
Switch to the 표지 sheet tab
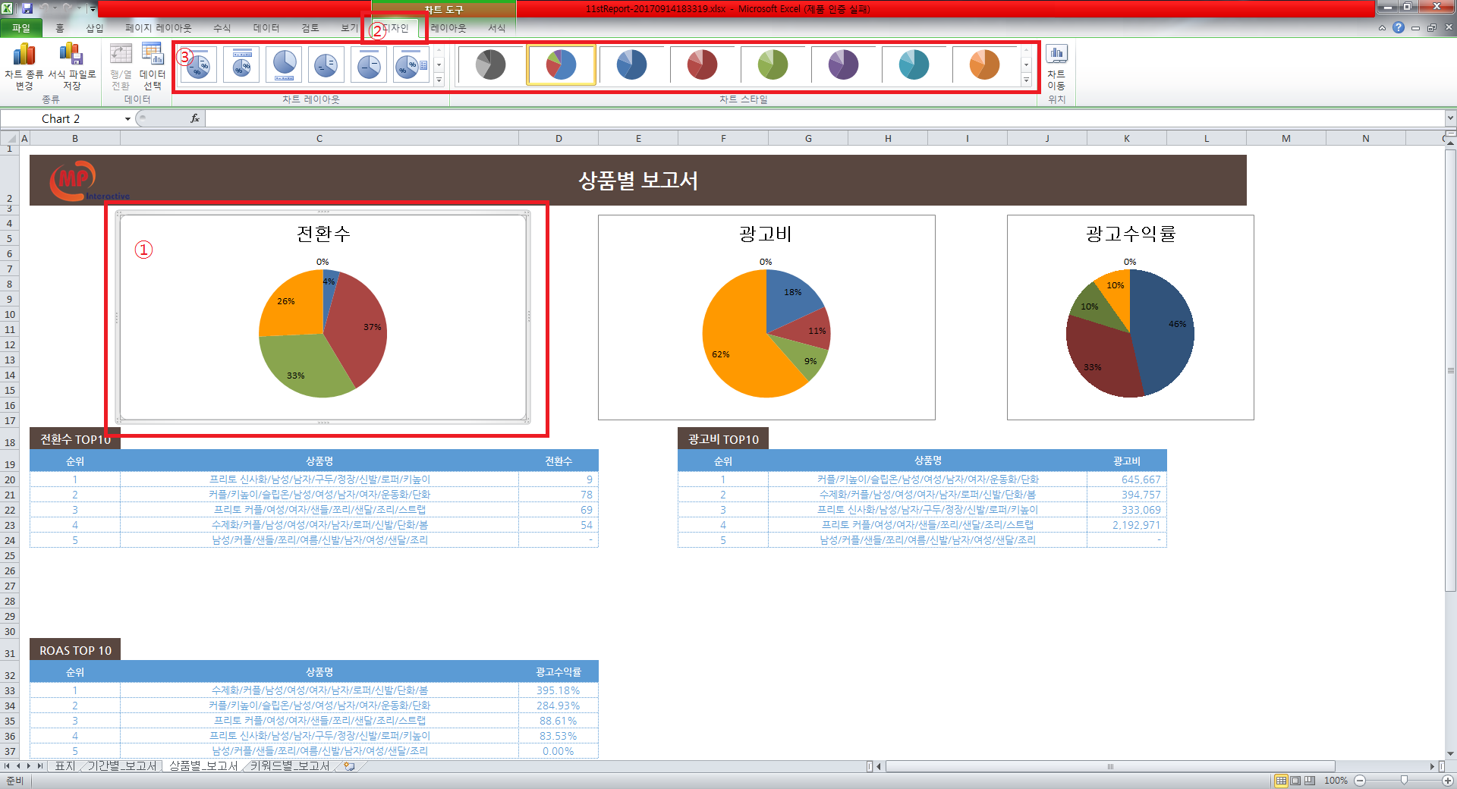coord(65,766)
